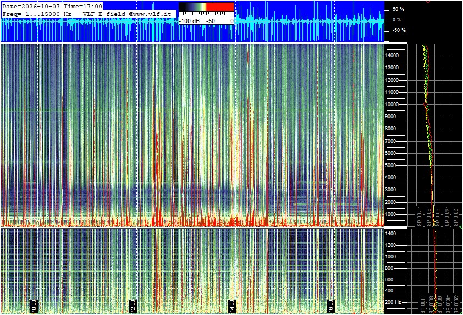Click the -100 dB label on color scale
This screenshot has width=463, height=315.
point(190,21)
